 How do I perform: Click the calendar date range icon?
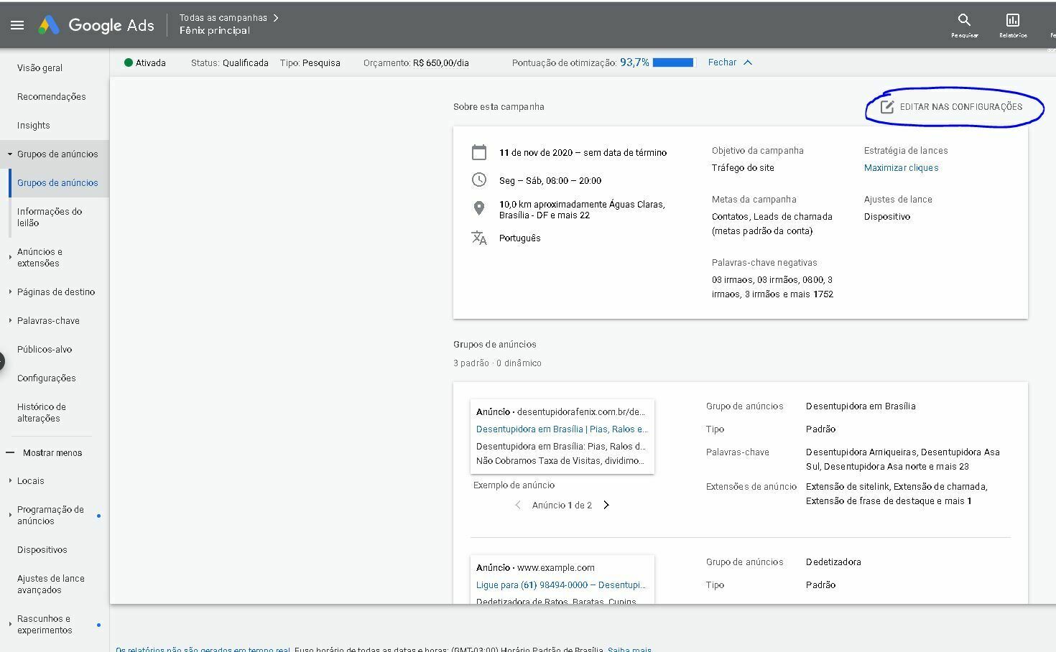coord(479,152)
